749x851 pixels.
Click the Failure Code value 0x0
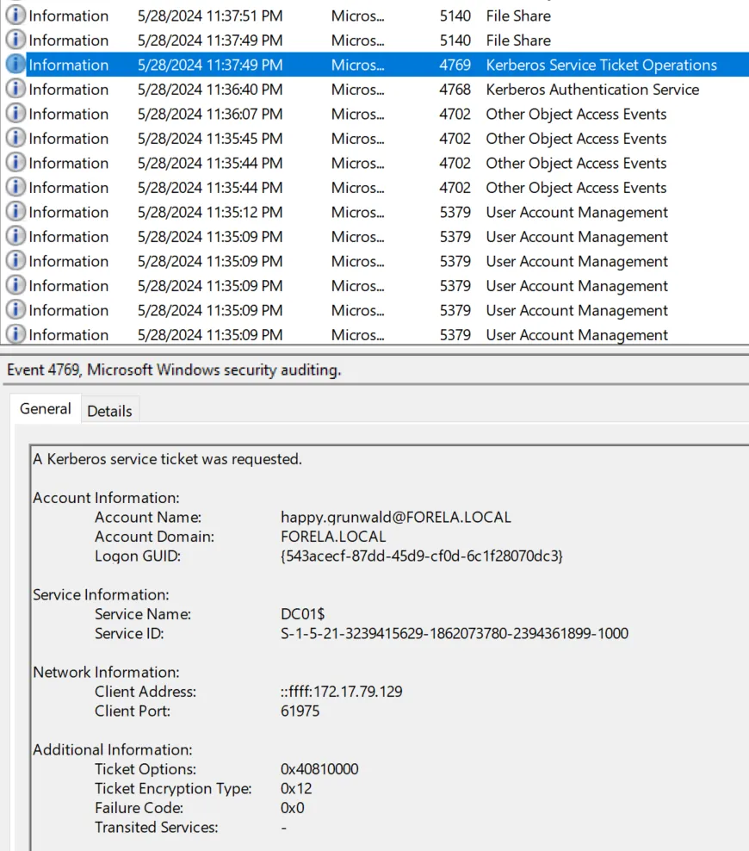coord(293,808)
